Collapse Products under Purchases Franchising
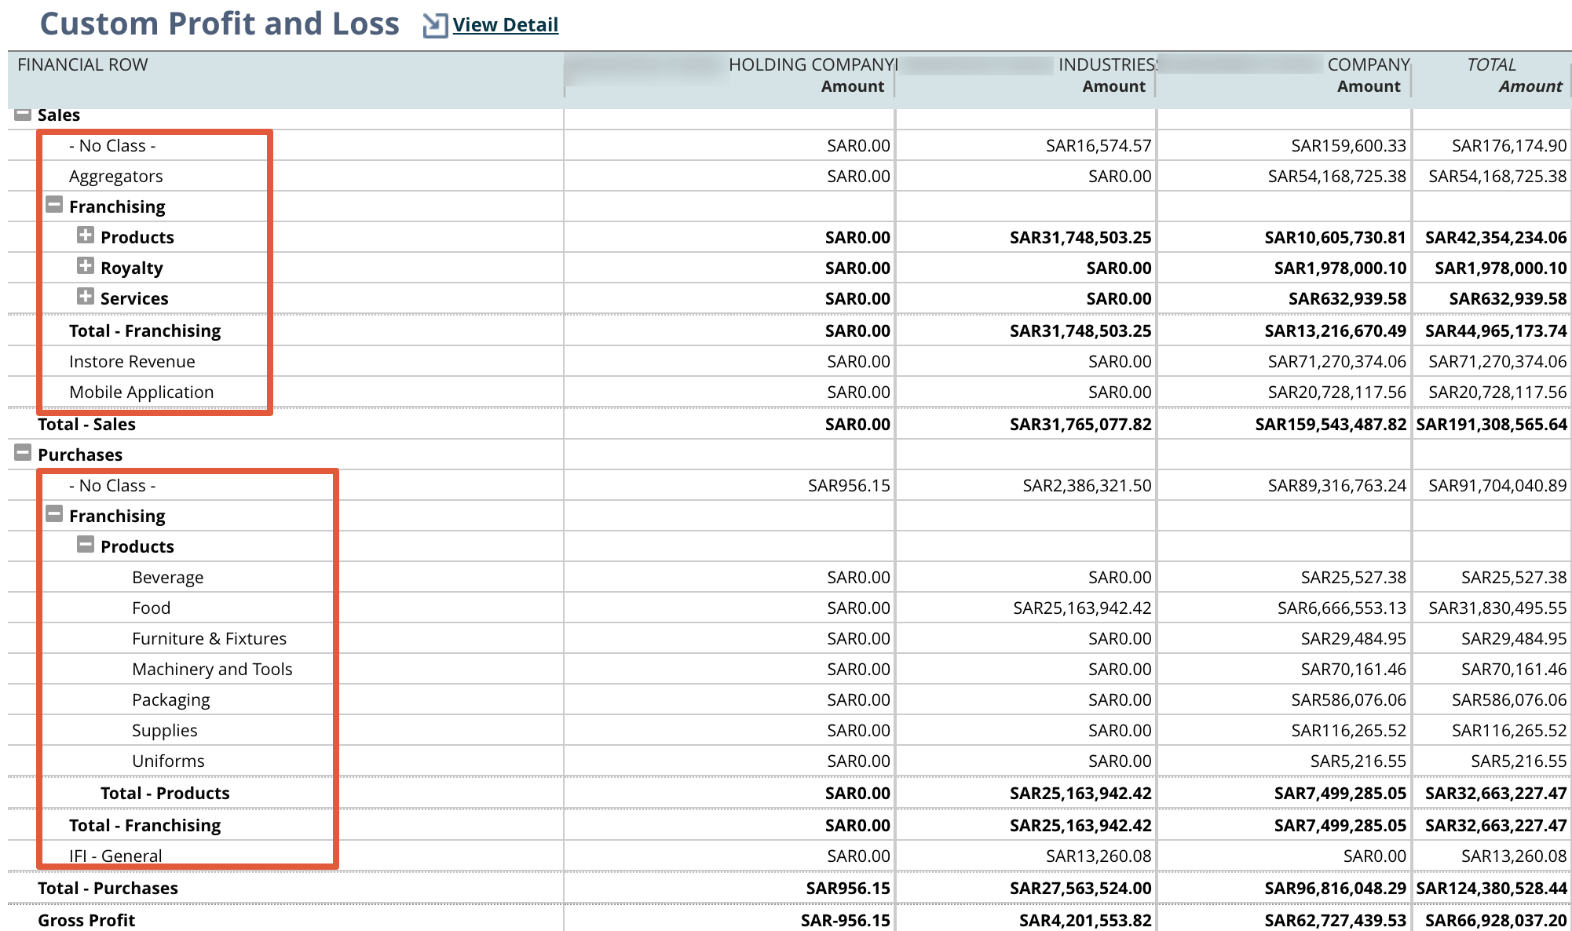The image size is (1572, 931). 86,545
